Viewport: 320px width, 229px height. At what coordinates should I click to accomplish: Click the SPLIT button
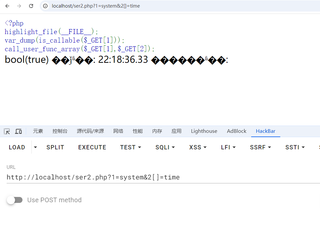55,147
